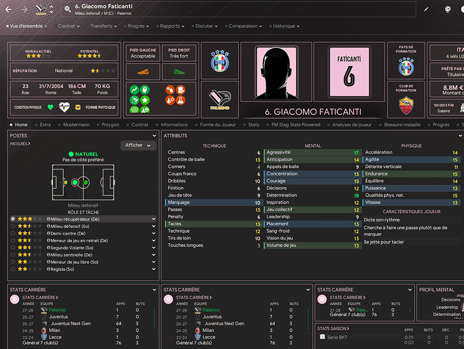The image size is (464, 349).
Task: Click the orange left foot boot icon
Action: (x=143, y=71)
